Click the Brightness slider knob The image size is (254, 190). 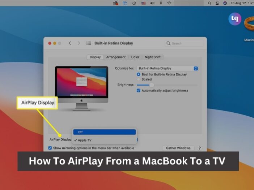coord(152,85)
